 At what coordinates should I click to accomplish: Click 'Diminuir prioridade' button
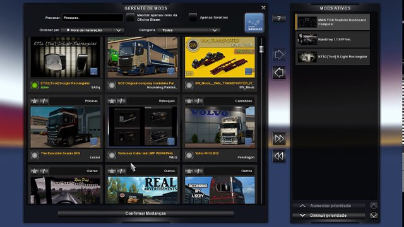click(x=328, y=216)
